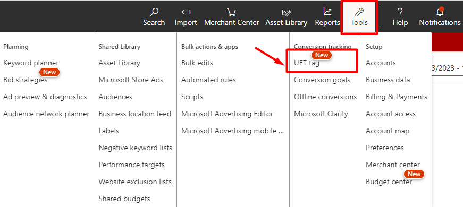This screenshot has height=207, width=463.
Task: Open Help question mark icon
Action: 400,12
